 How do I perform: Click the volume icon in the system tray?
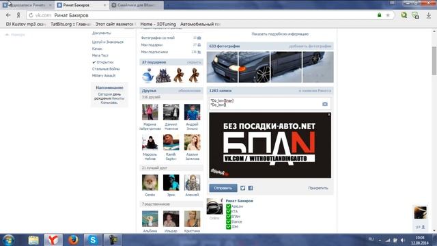pyautogui.click(x=403, y=240)
